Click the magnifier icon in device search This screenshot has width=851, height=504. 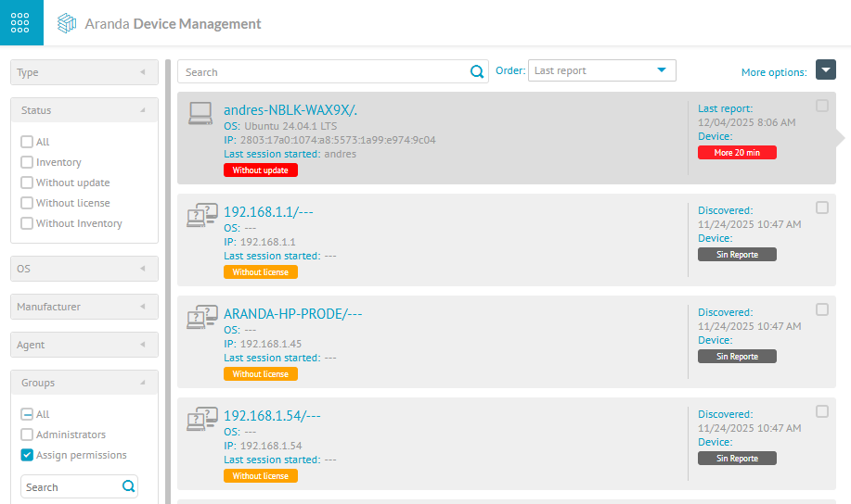point(477,71)
